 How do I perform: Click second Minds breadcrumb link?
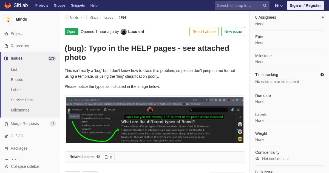pos(93,18)
